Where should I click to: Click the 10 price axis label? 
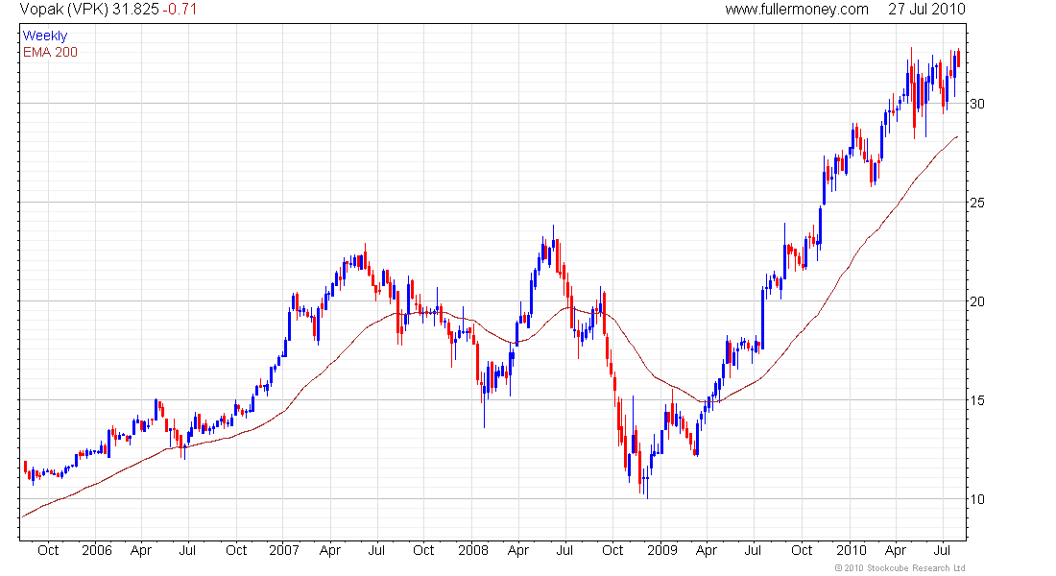click(976, 499)
